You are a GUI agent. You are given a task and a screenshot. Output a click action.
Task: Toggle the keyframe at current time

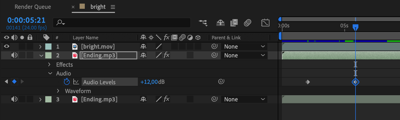click(x=14, y=82)
